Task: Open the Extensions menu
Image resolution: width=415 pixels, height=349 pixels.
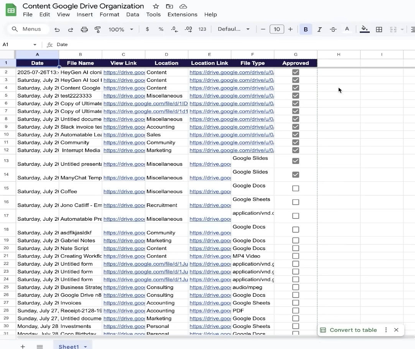Action: pos(182,15)
